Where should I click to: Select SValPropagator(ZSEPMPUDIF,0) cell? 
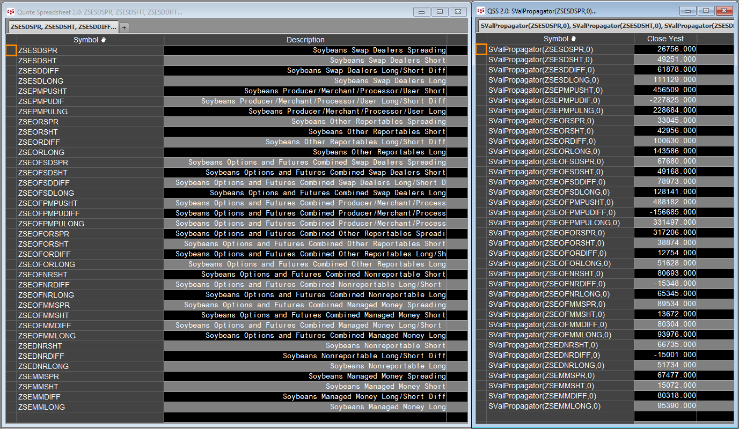click(560, 100)
